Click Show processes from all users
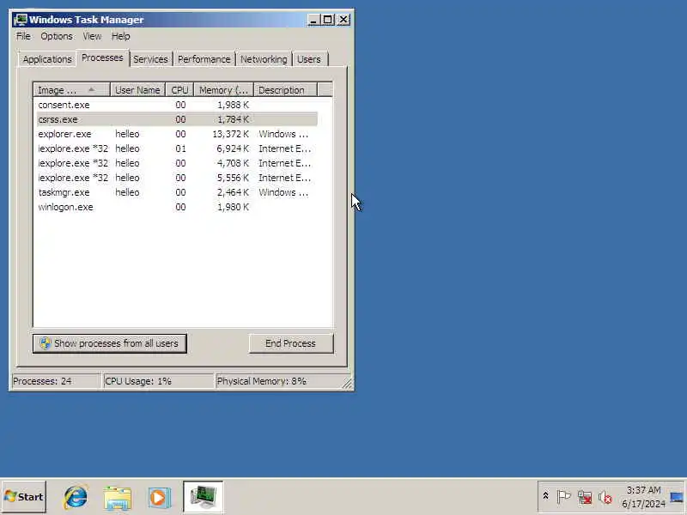687x515 pixels. [x=110, y=343]
